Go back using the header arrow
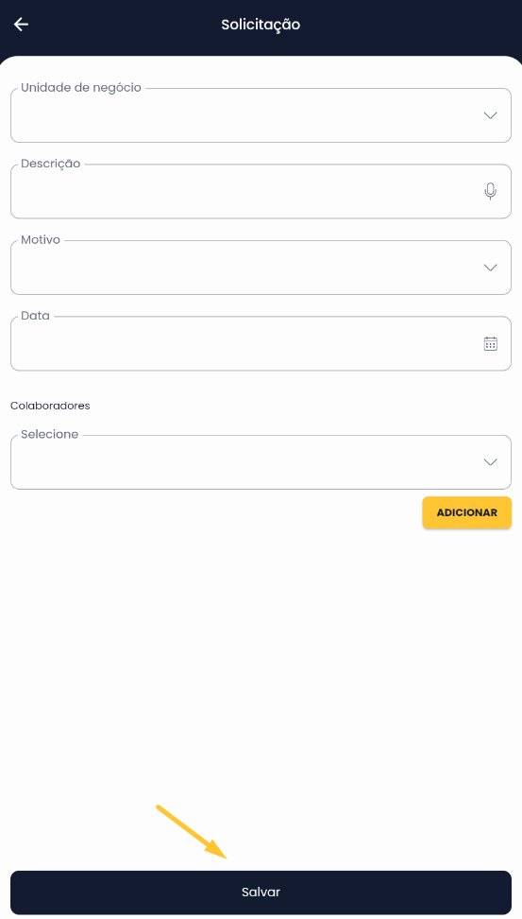The width and height of the screenshot is (522, 919). coord(21,24)
